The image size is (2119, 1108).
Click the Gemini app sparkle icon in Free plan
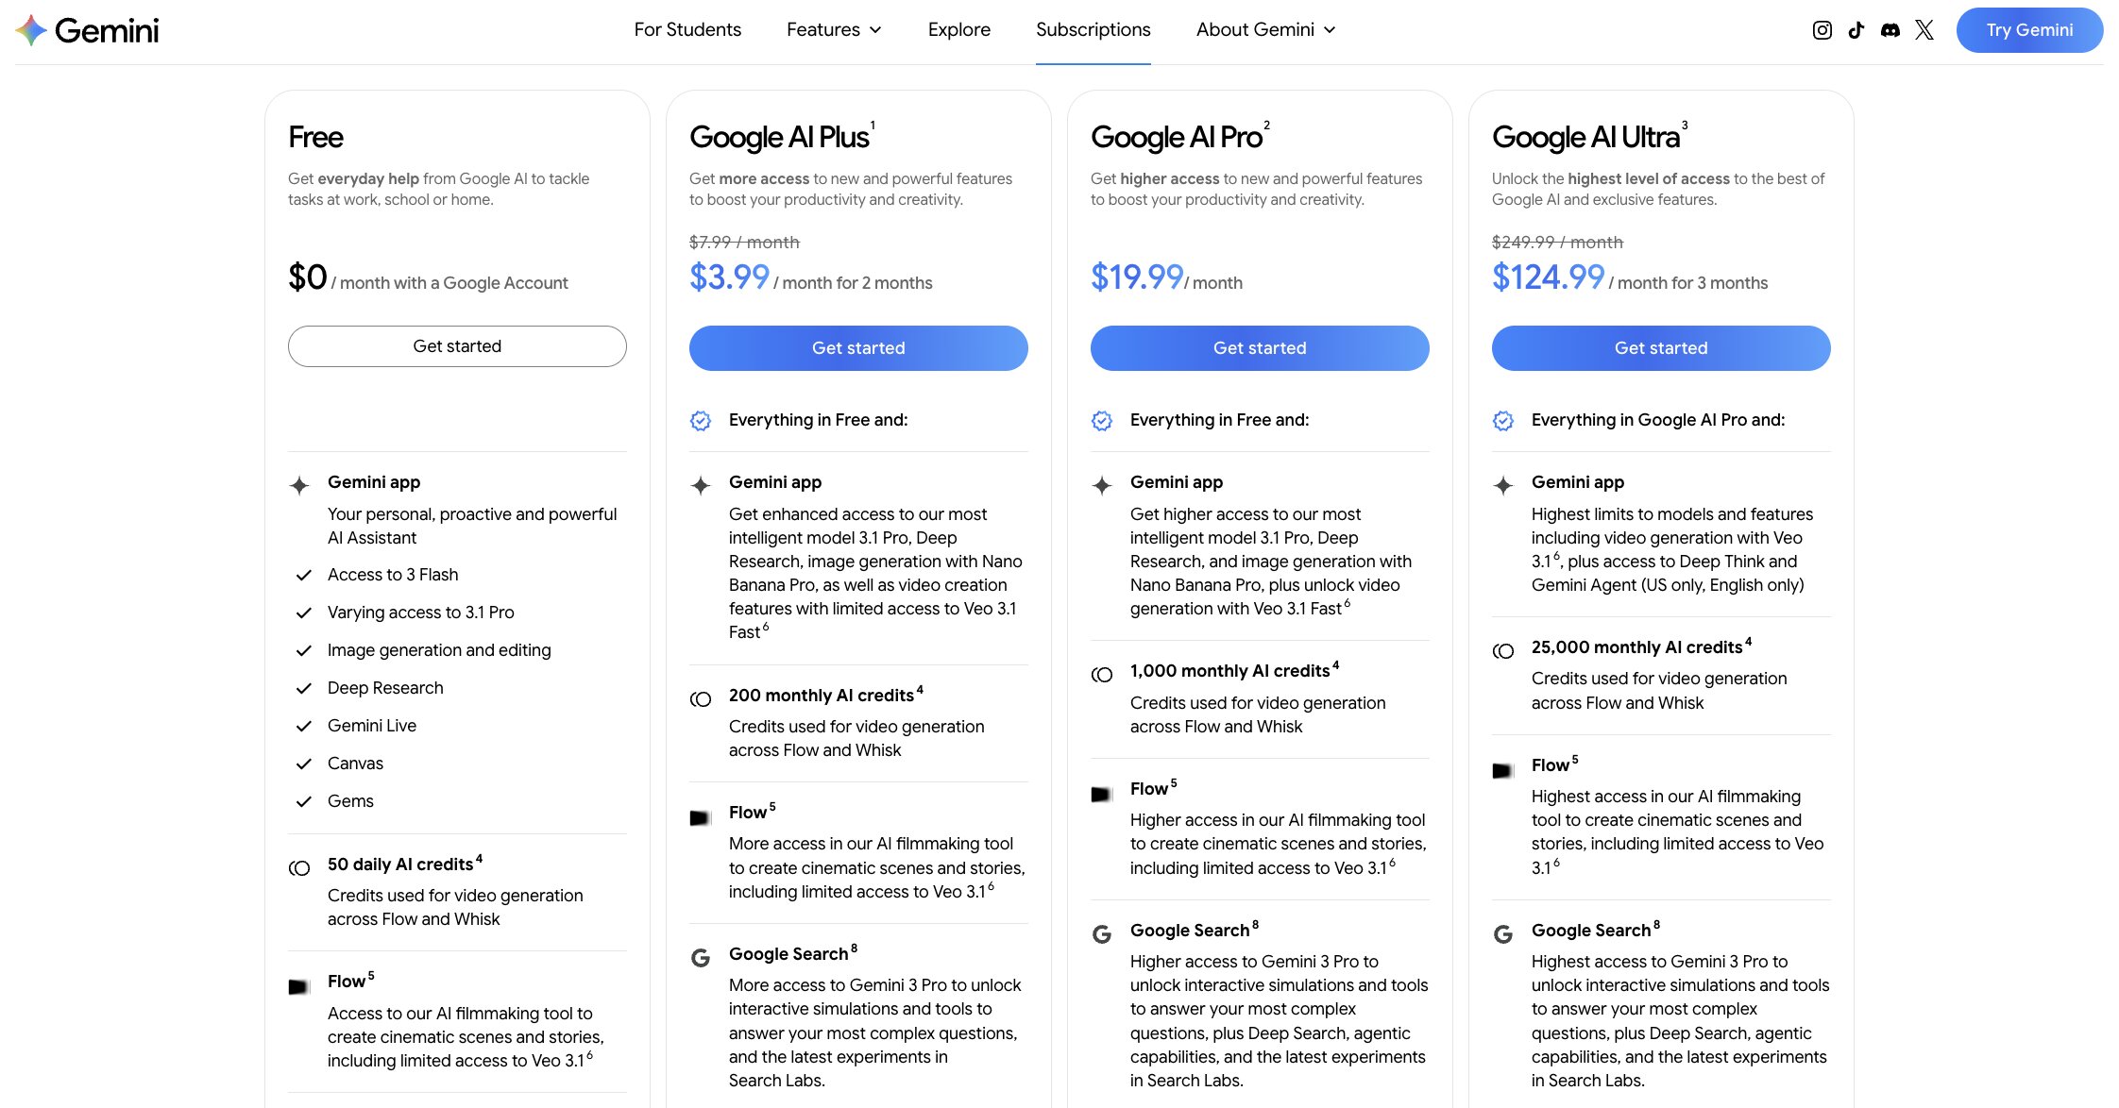(298, 485)
